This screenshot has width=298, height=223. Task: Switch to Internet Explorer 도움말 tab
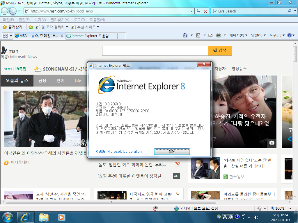[x=91, y=36]
